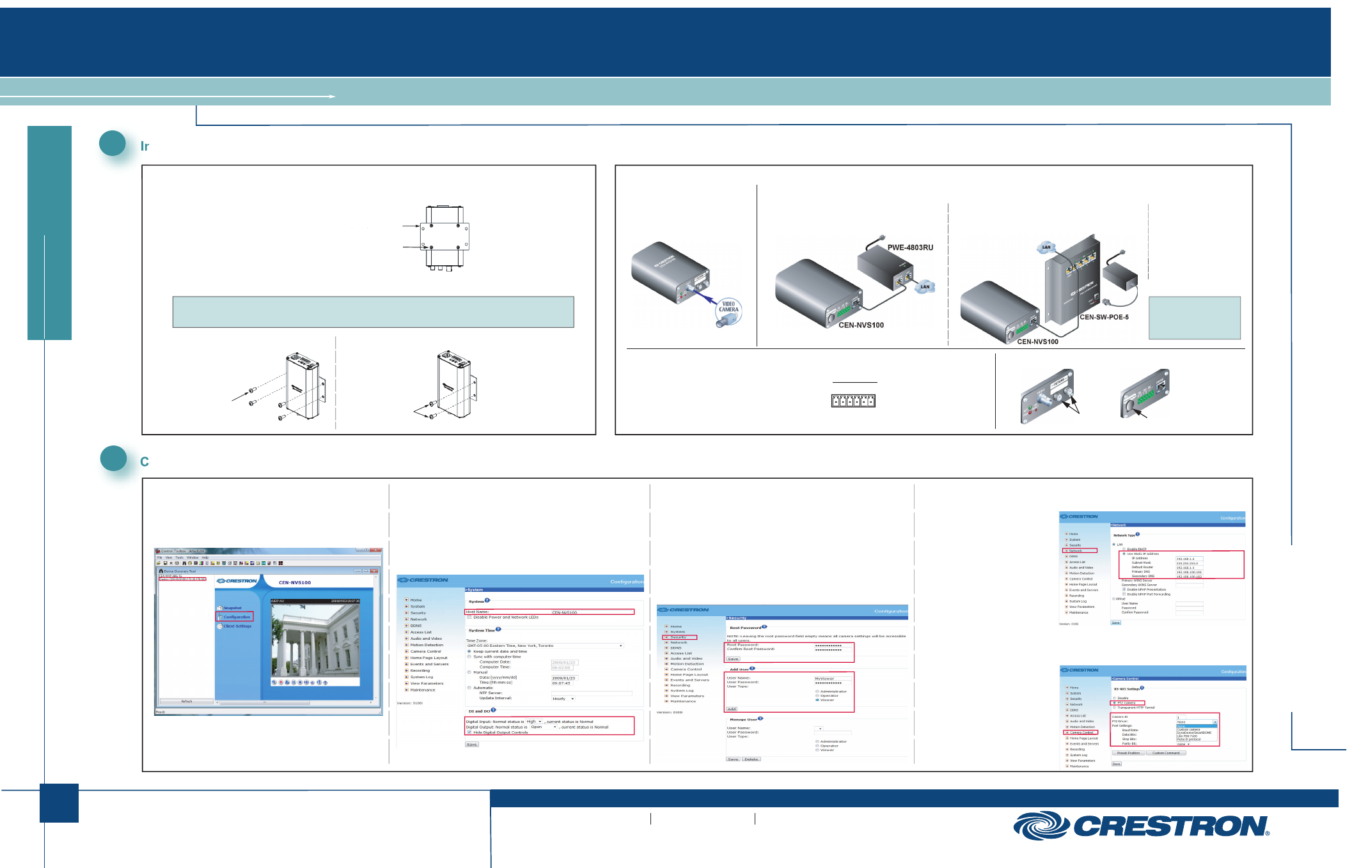The image size is (1352, 868).
Task: Open Help menu in Crestron Toolbox
Action: [205, 557]
